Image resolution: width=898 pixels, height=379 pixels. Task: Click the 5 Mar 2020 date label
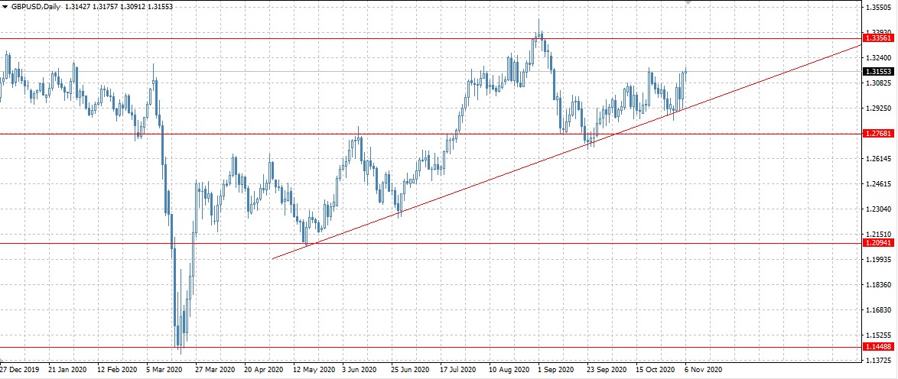tap(165, 369)
